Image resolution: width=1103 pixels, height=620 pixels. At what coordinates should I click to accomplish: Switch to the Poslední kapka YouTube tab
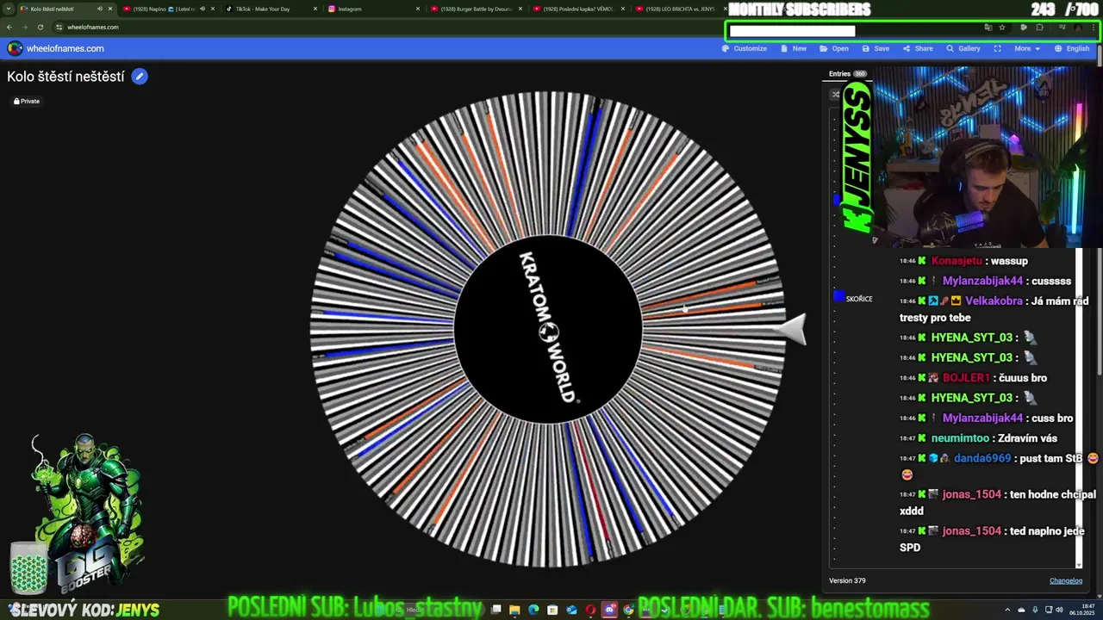point(578,9)
